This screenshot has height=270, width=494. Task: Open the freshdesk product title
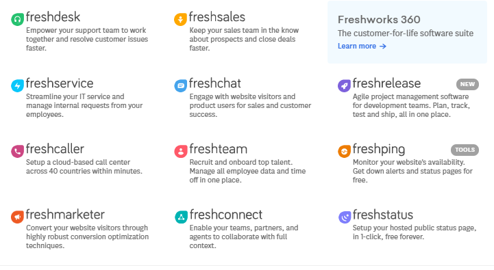[53, 17]
